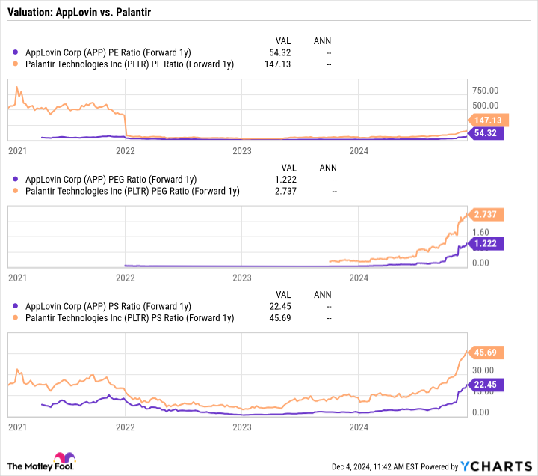Select the purple 1.222 PEG value flag
The width and height of the screenshot is (538, 476).
pos(486,244)
